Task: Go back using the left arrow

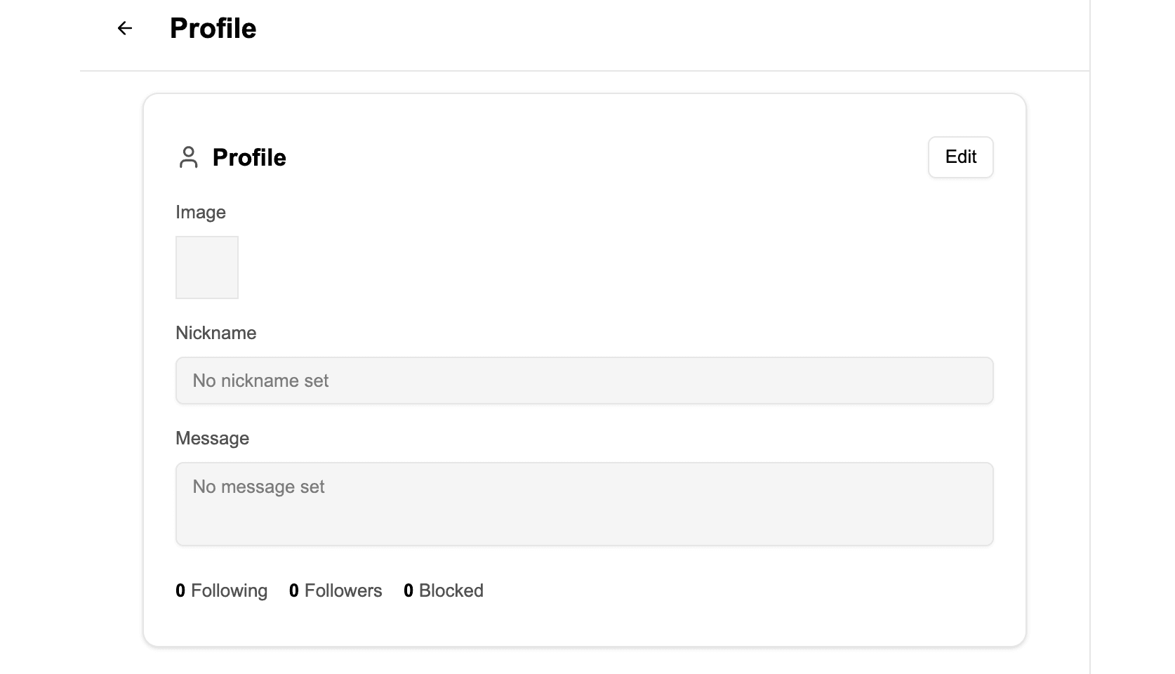Action: [125, 28]
